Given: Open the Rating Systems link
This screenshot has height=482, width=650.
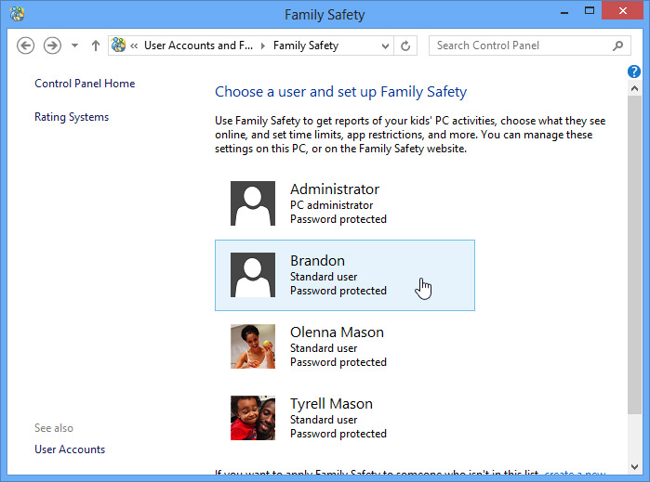Looking at the screenshot, I should 72,117.
